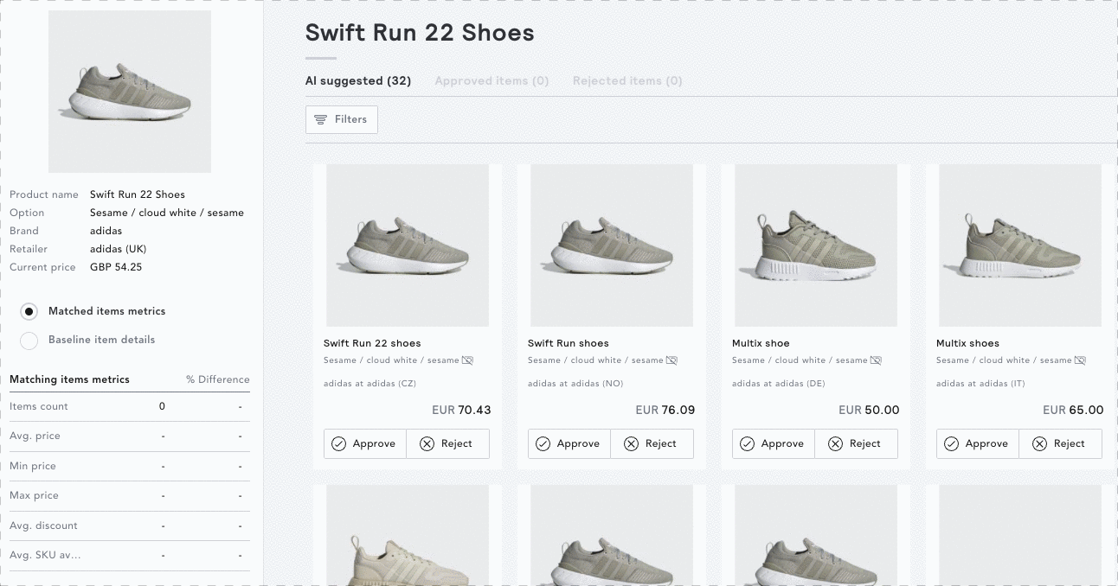Click the crossed-out icon on the adidas (DE) Multix shoe card
Image resolution: width=1118 pixels, height=586 pixels.
click(876, 360)
